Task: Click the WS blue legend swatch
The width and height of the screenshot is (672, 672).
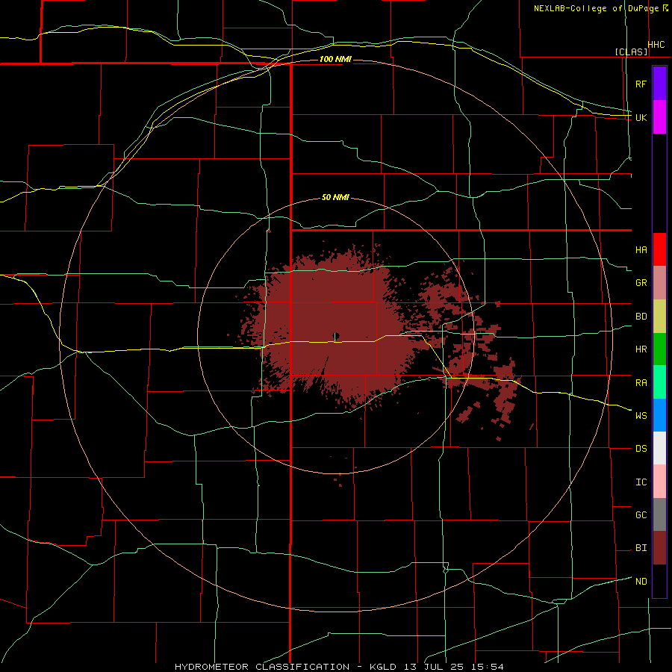Action: [659, 415]
